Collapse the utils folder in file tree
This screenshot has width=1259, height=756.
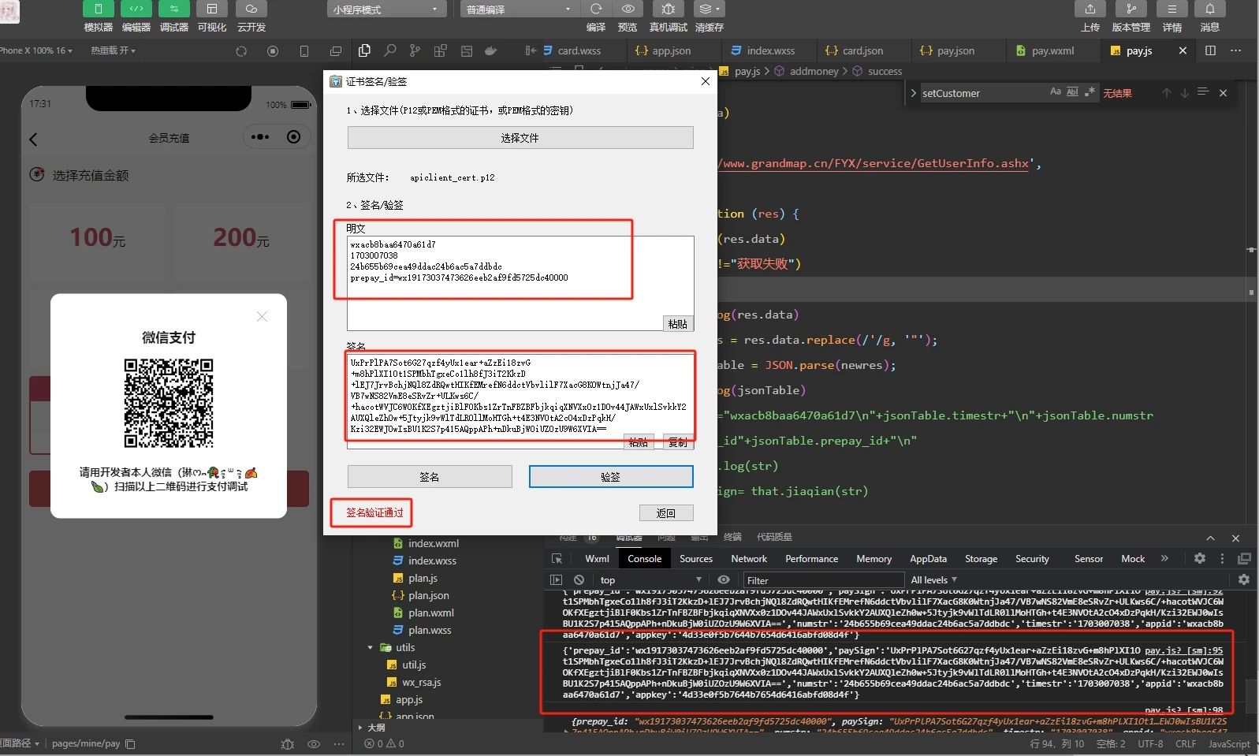[x=371, y=648]
